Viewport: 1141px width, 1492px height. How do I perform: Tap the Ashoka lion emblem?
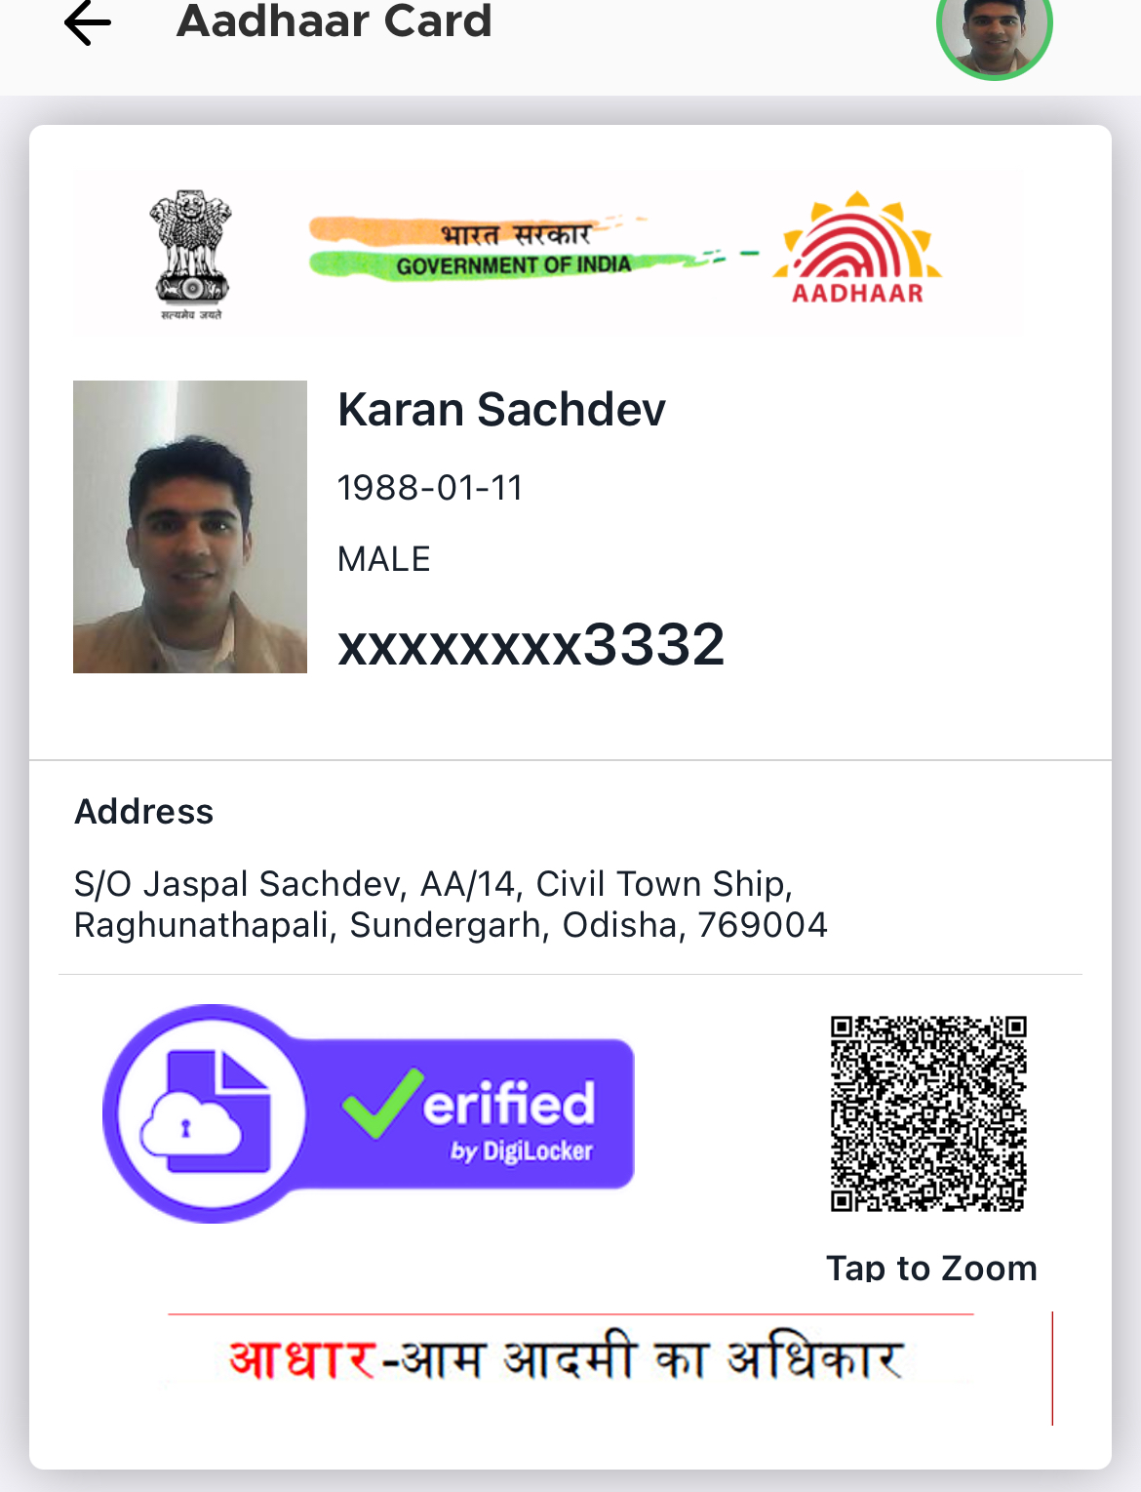click(x=191, y=254)
